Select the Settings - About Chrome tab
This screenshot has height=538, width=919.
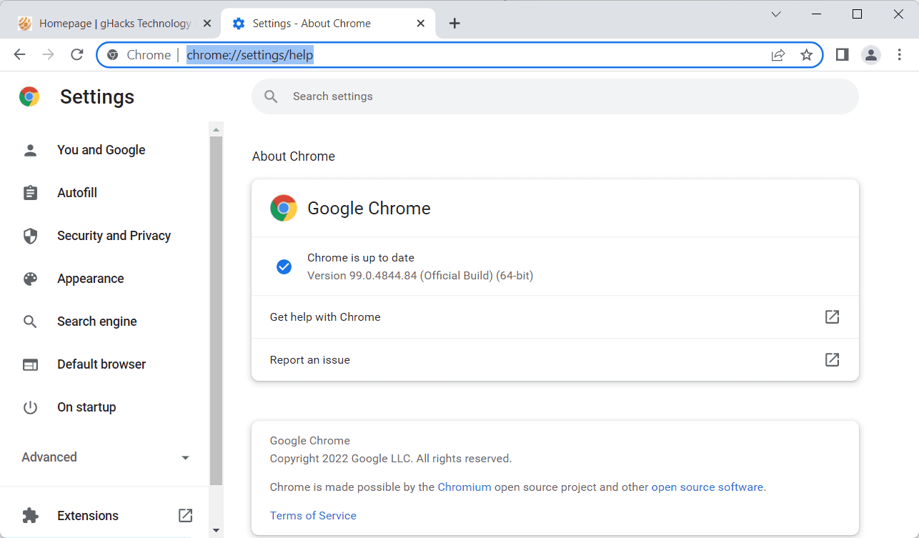329,24
